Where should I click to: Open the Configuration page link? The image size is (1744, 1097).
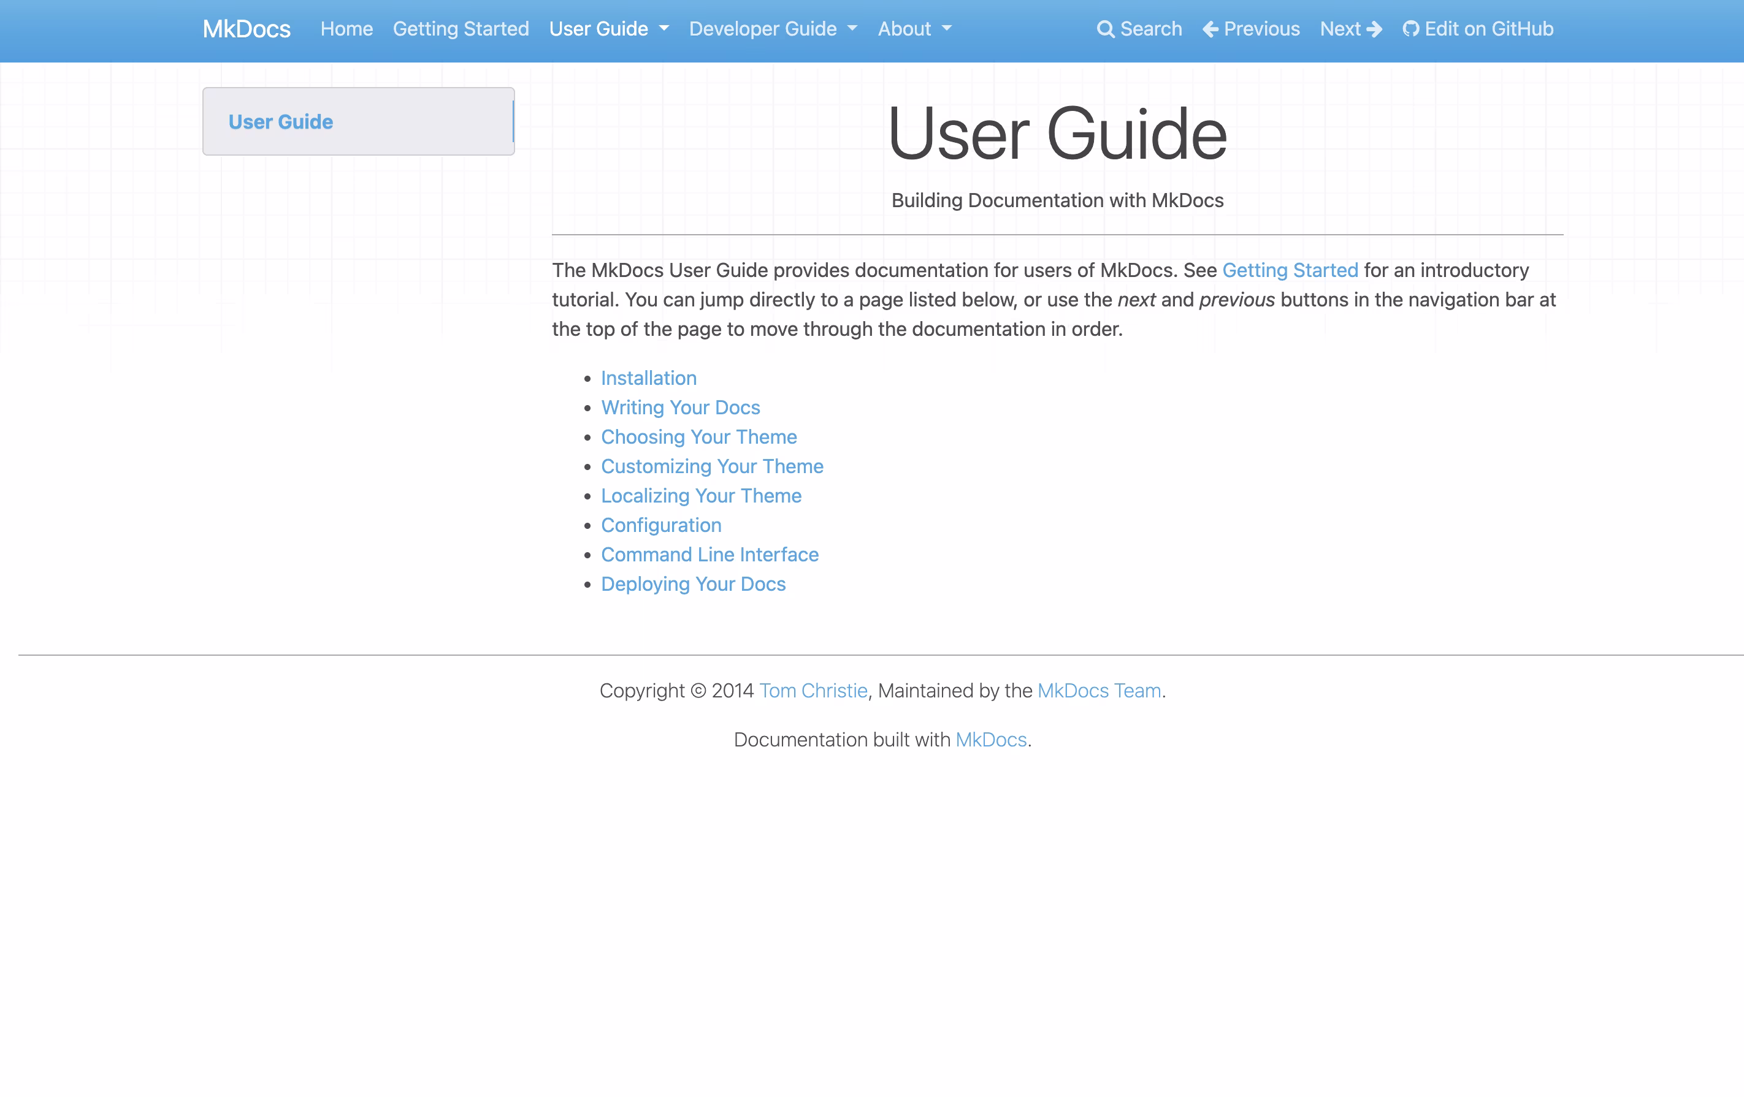pyautogui.click(x=660, y=525)
